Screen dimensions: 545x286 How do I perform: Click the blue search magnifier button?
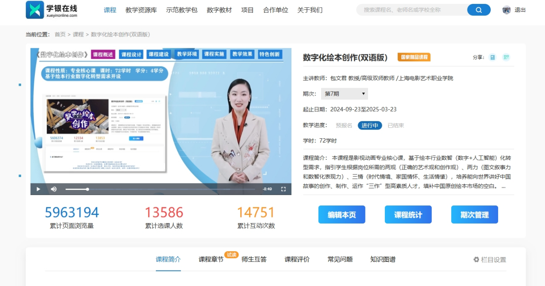(479, 10)
